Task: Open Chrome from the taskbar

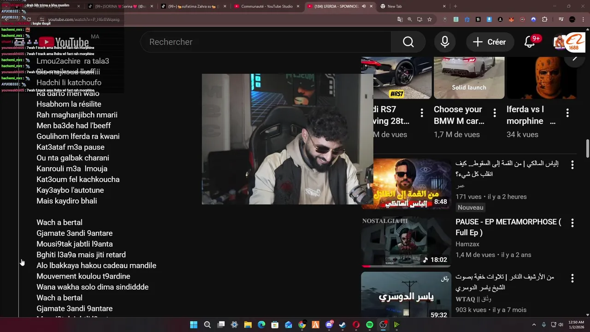Action: pos(302,325)
